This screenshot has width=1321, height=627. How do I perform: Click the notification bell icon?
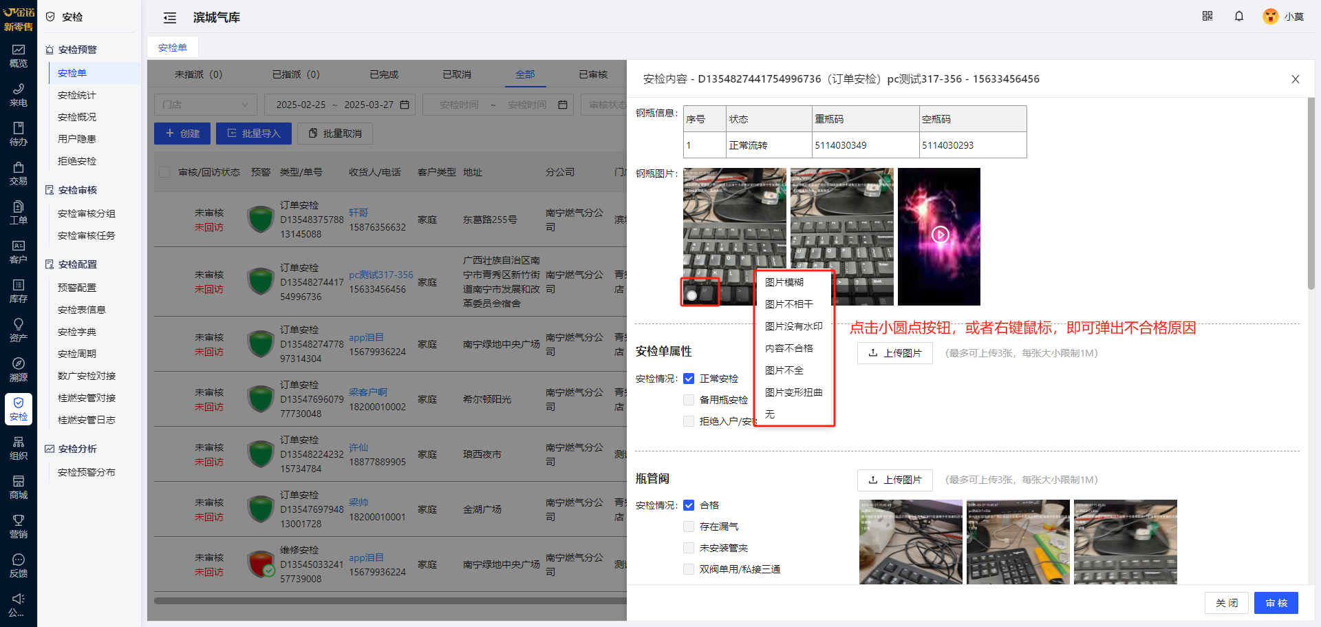click(1238, 17)
